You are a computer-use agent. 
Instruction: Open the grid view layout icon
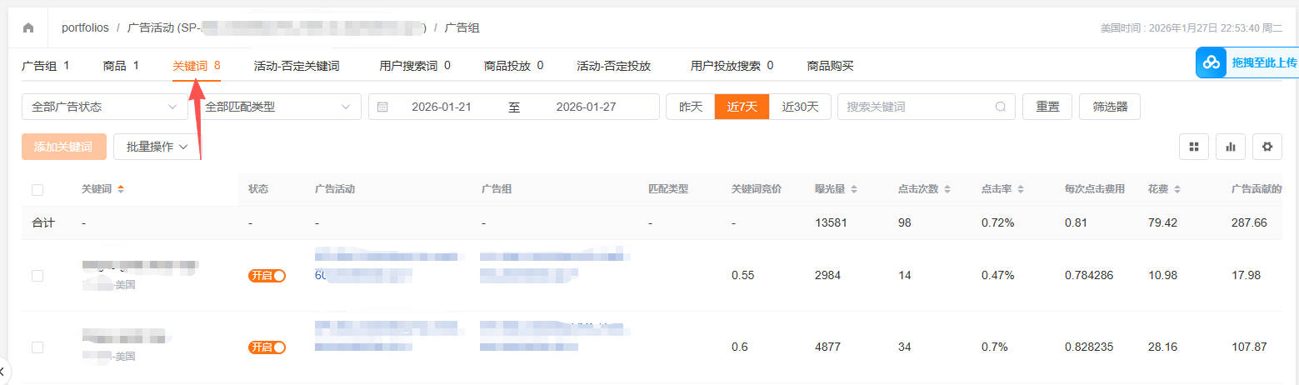pyautogui.click(x=1193, y=147)
